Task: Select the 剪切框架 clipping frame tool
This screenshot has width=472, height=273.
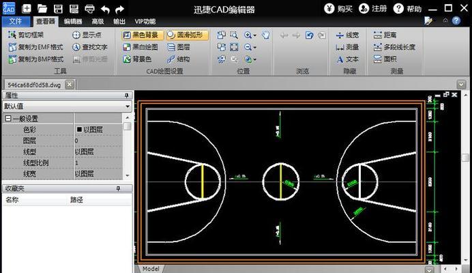Action: coord(26,35)
